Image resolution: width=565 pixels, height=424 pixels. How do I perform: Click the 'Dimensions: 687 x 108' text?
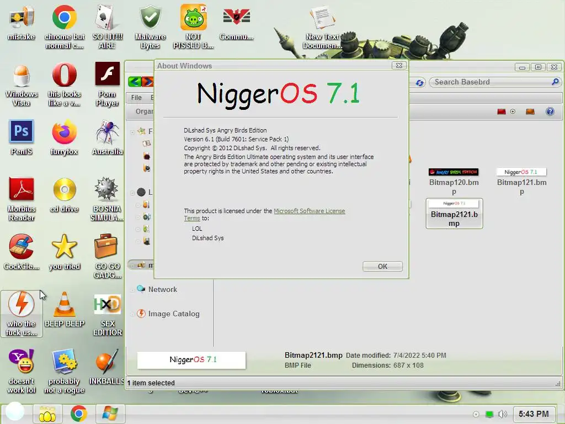387,365
